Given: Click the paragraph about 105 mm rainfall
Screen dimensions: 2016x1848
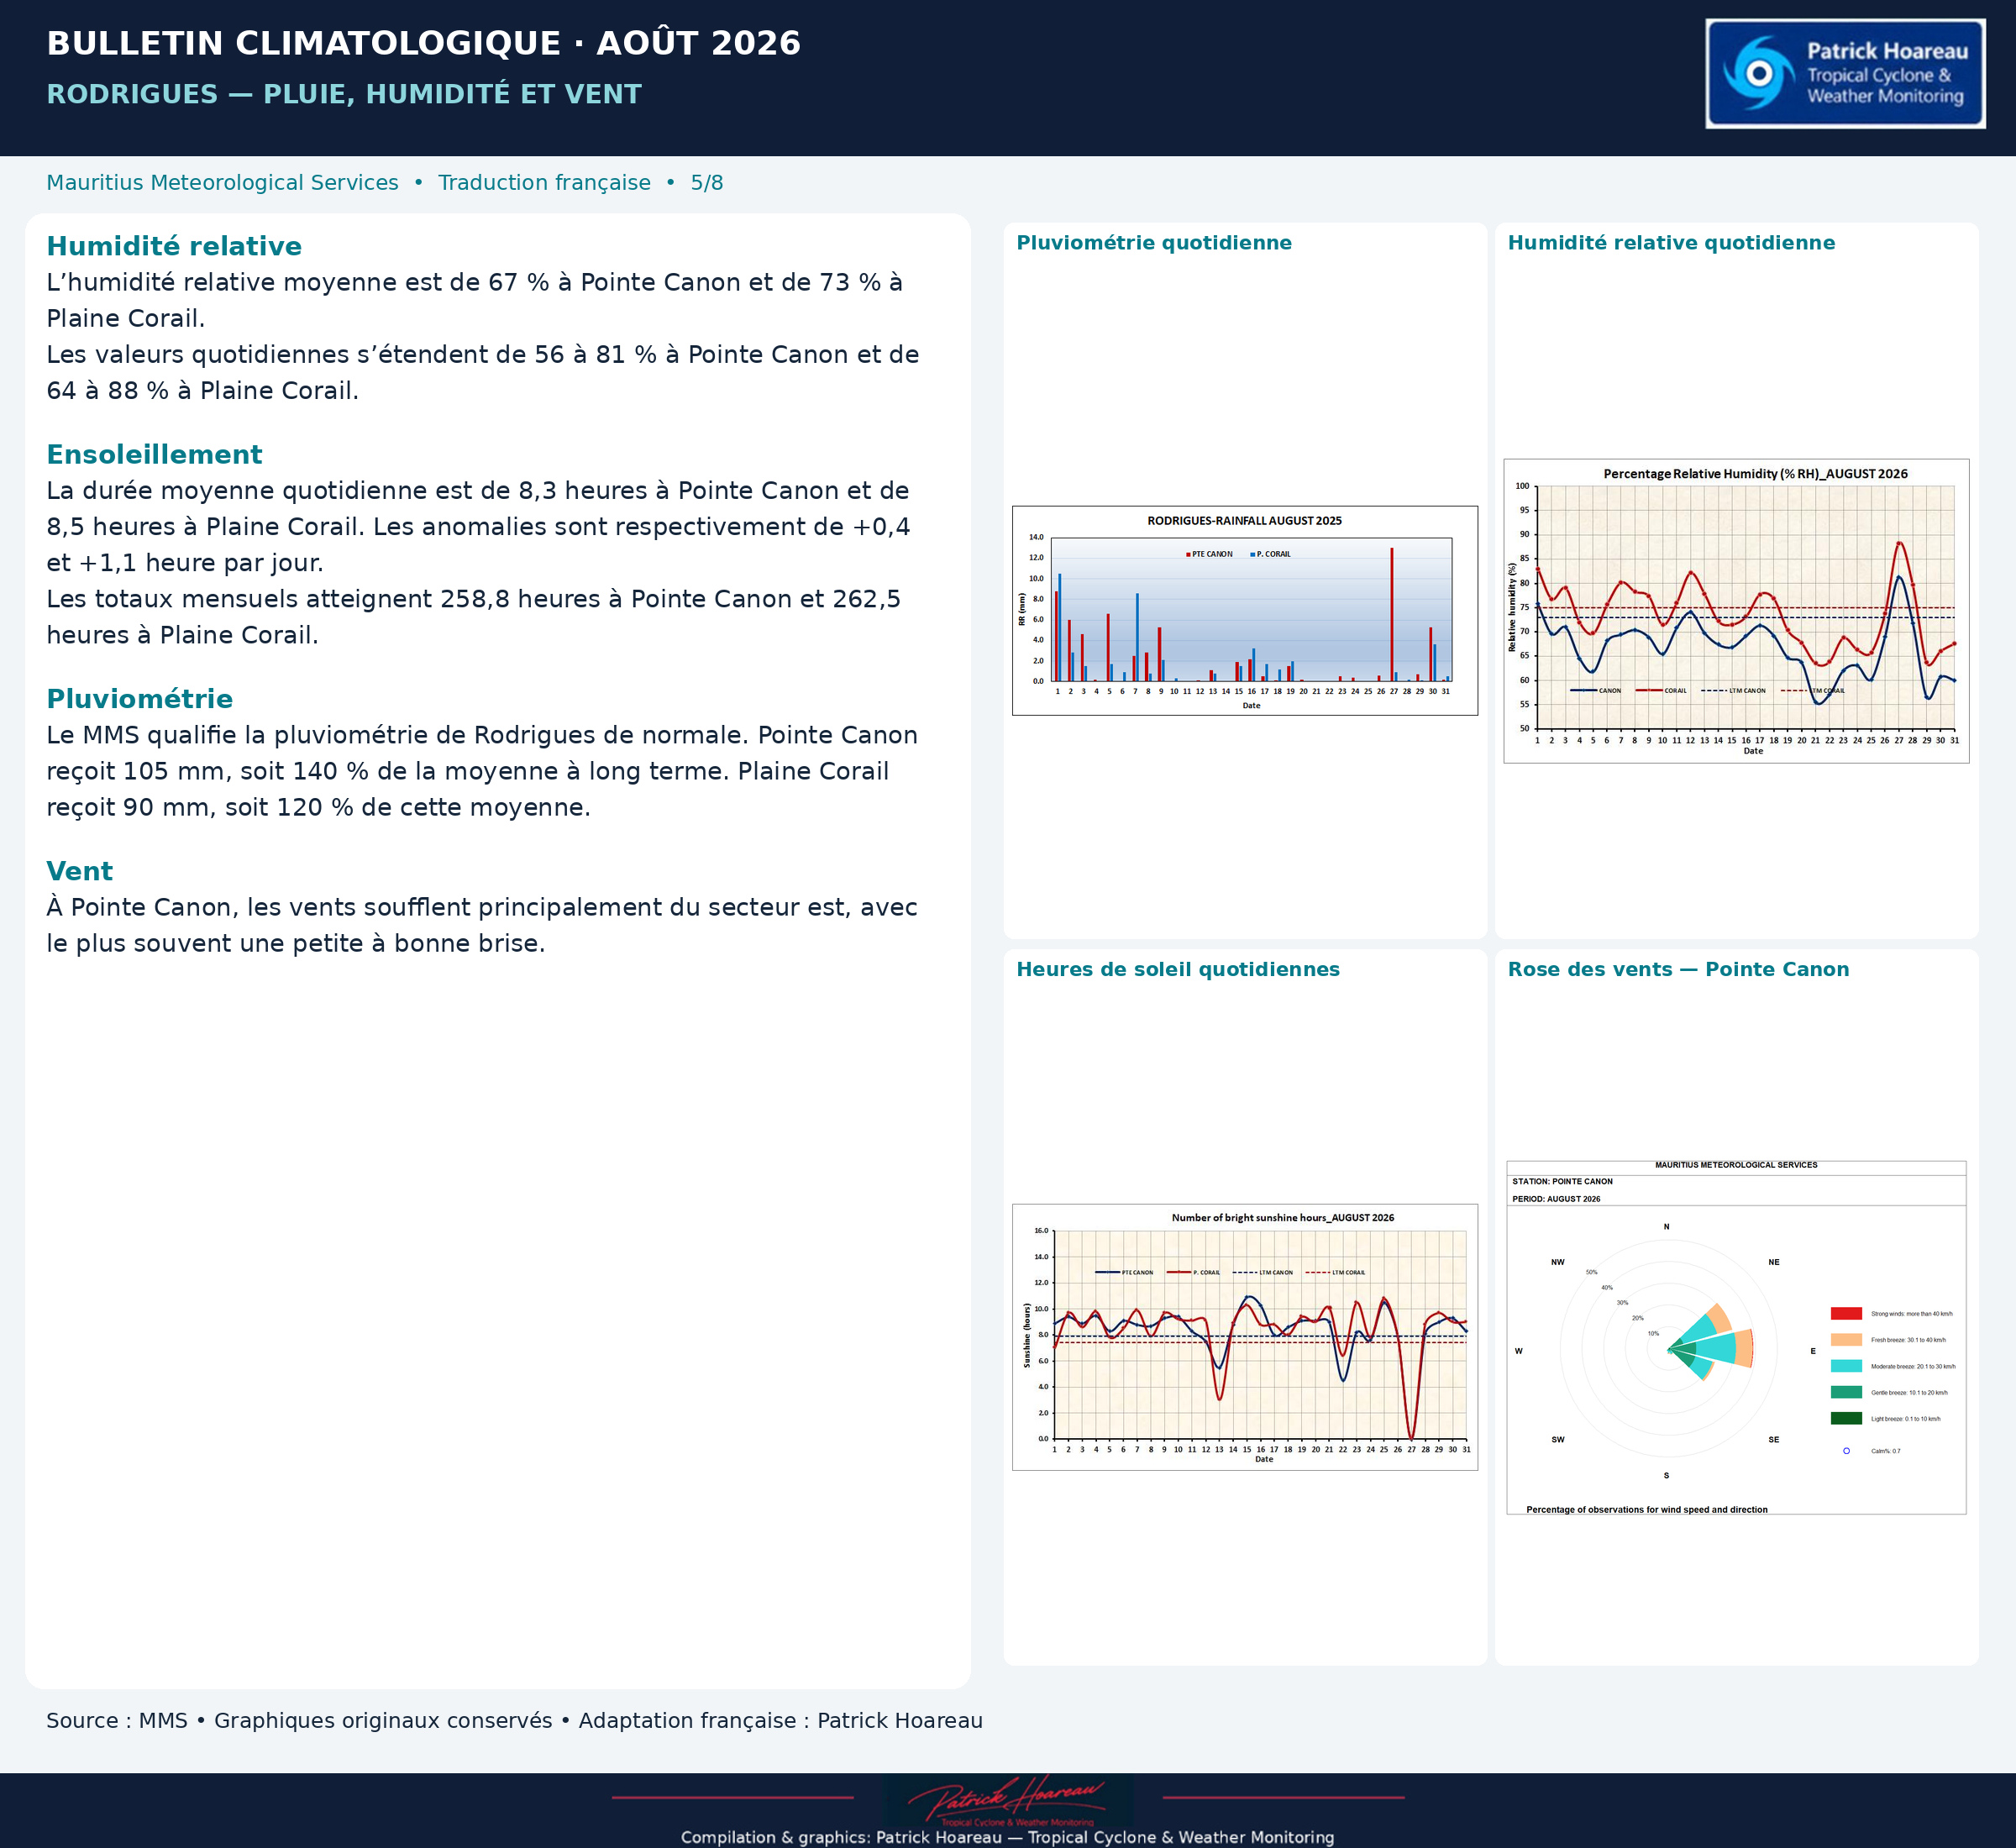Looking at the screenshot, I should [481, 771].
